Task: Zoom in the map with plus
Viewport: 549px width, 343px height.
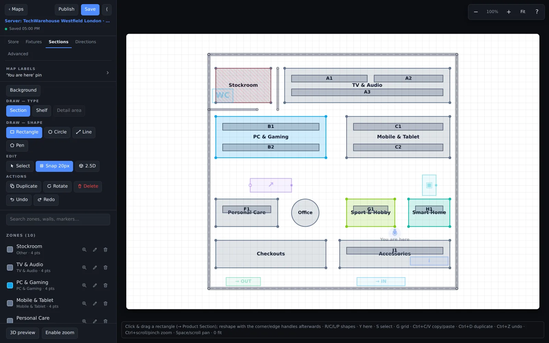Action: pyautogui.click(x=509, y=12)
